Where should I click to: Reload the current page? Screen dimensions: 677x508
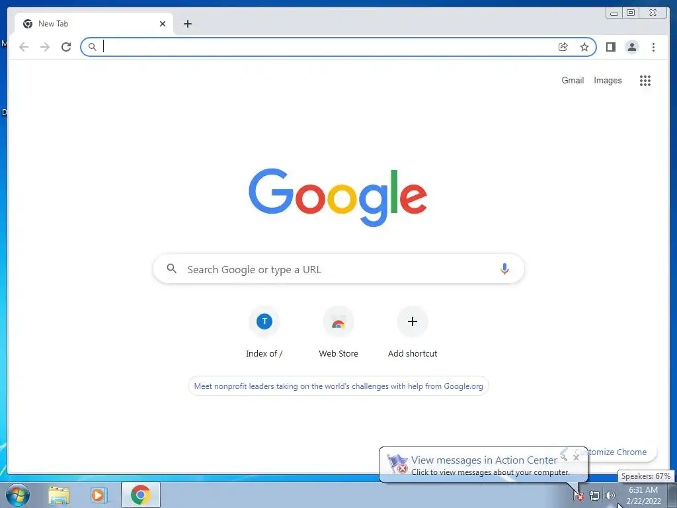click(x=66, y=47)
